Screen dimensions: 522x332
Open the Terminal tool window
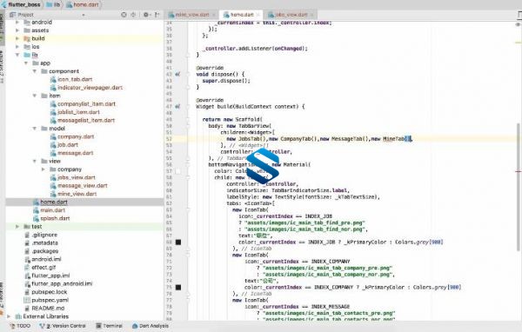click(110, 326)
